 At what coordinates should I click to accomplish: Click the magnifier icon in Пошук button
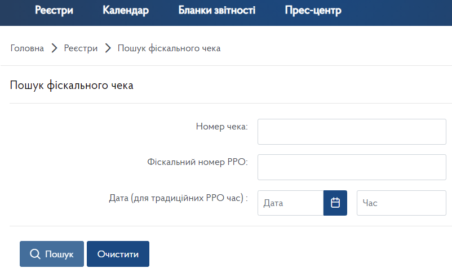(35, 254)
